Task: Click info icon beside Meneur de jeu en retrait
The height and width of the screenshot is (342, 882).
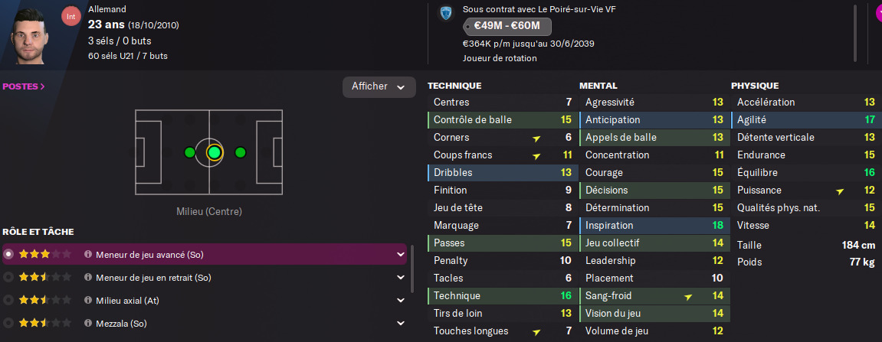Action: (88, 278)
